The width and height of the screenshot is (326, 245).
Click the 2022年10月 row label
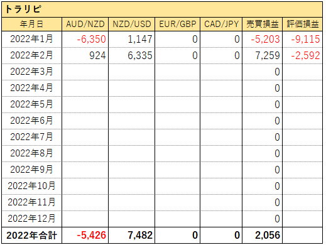(31, 186)
